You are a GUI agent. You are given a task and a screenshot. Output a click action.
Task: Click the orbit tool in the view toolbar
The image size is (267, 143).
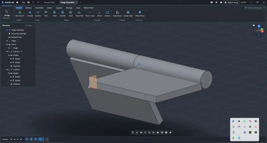133,133
